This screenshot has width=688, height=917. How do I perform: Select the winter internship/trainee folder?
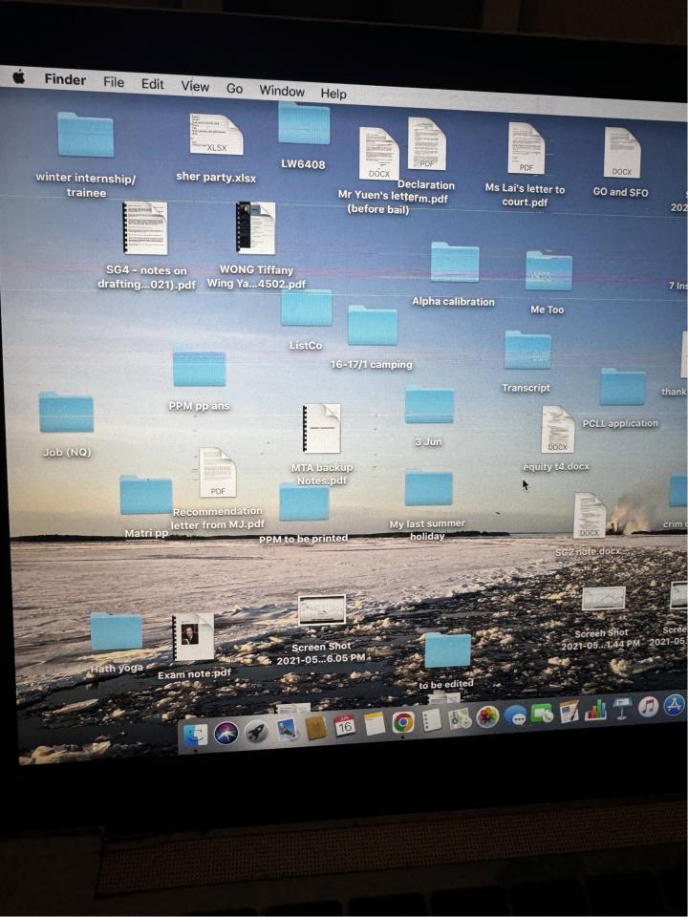point(85,135)
